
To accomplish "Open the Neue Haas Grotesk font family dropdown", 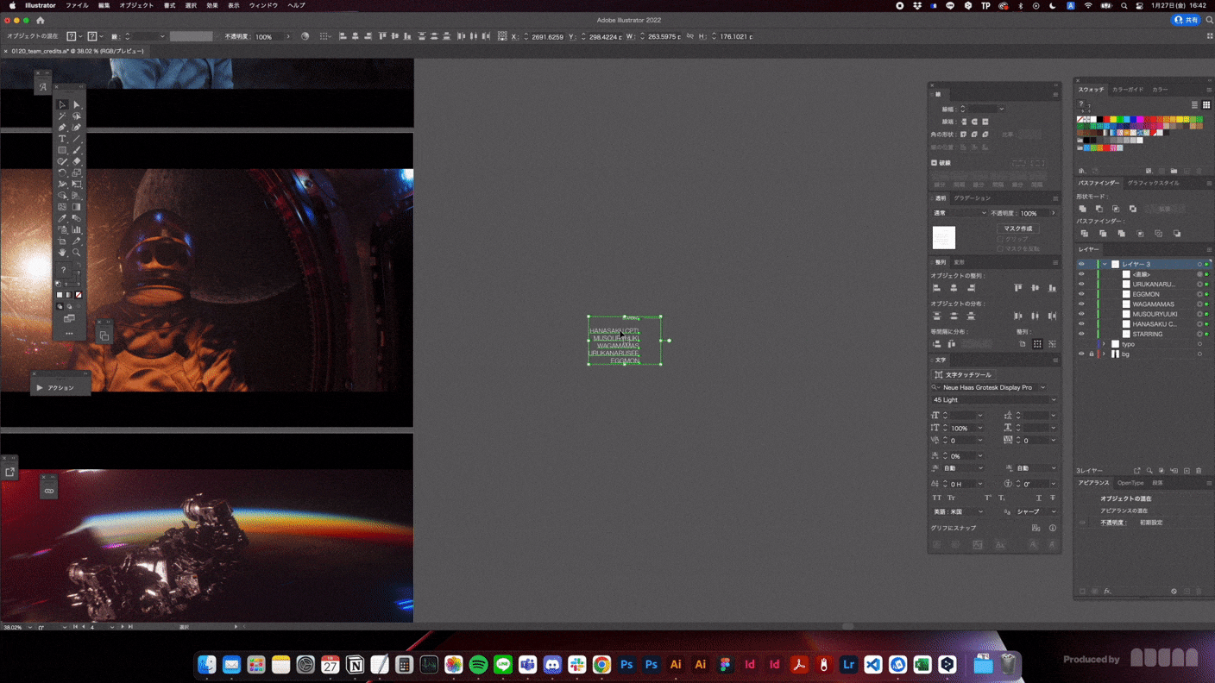I will [1042, 387].
